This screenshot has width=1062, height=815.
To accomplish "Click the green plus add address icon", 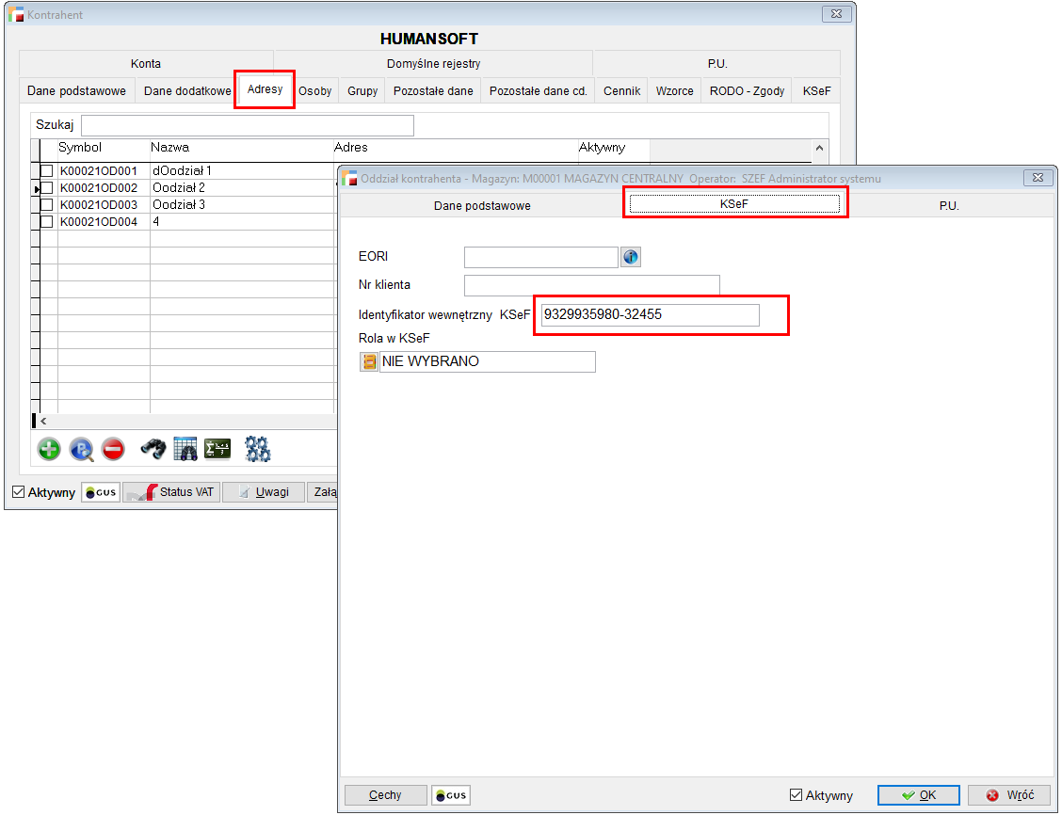I will click(49, 450).
